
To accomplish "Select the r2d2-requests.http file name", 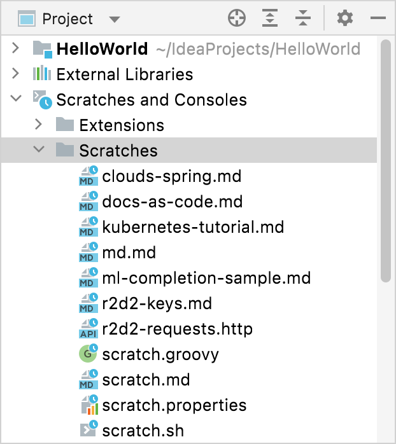I will (178, 329).
